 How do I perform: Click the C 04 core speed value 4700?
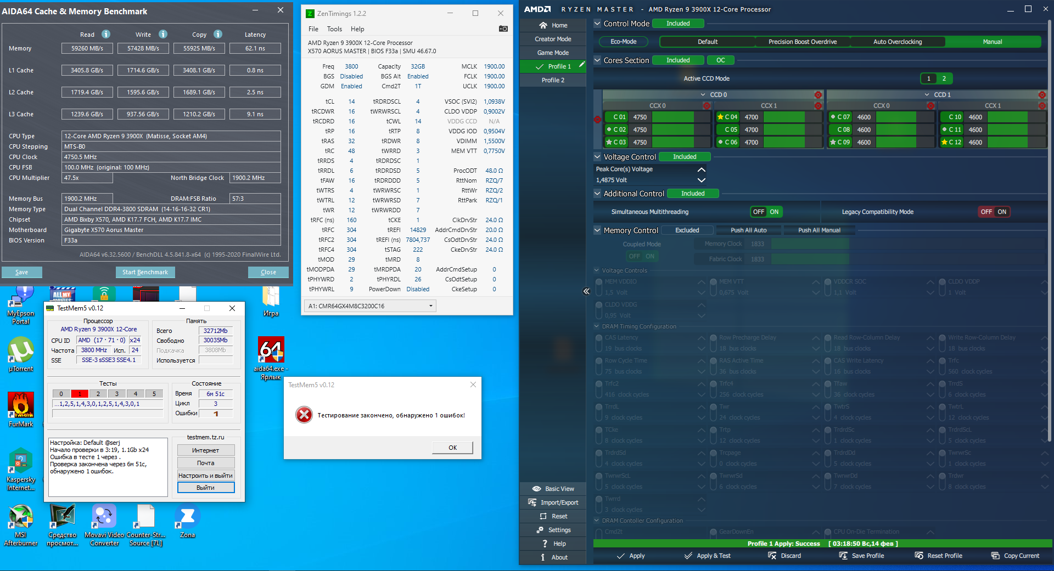click(752, 117)
